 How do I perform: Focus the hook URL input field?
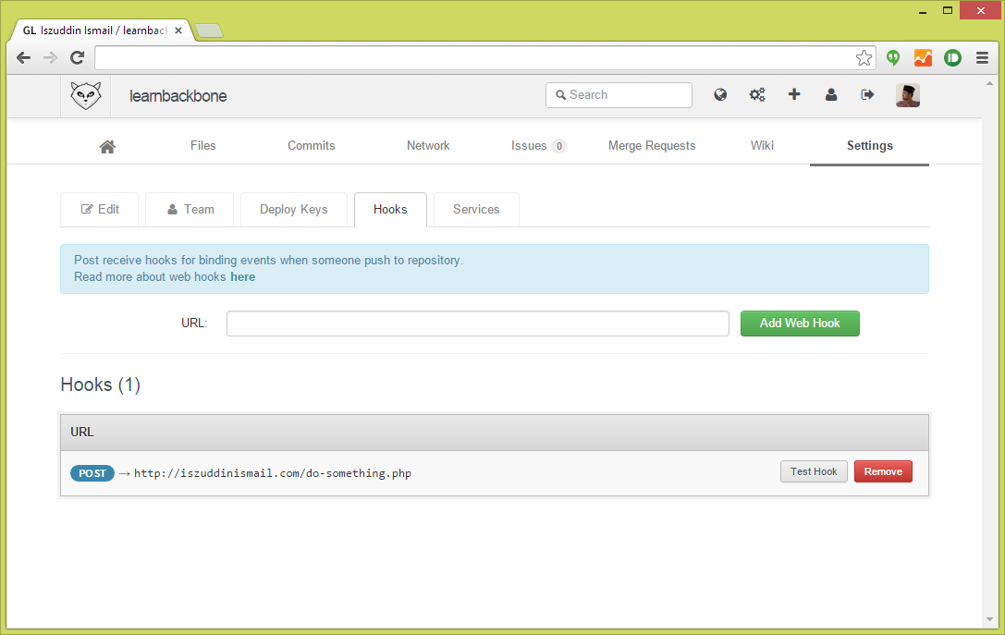(477, 324)
